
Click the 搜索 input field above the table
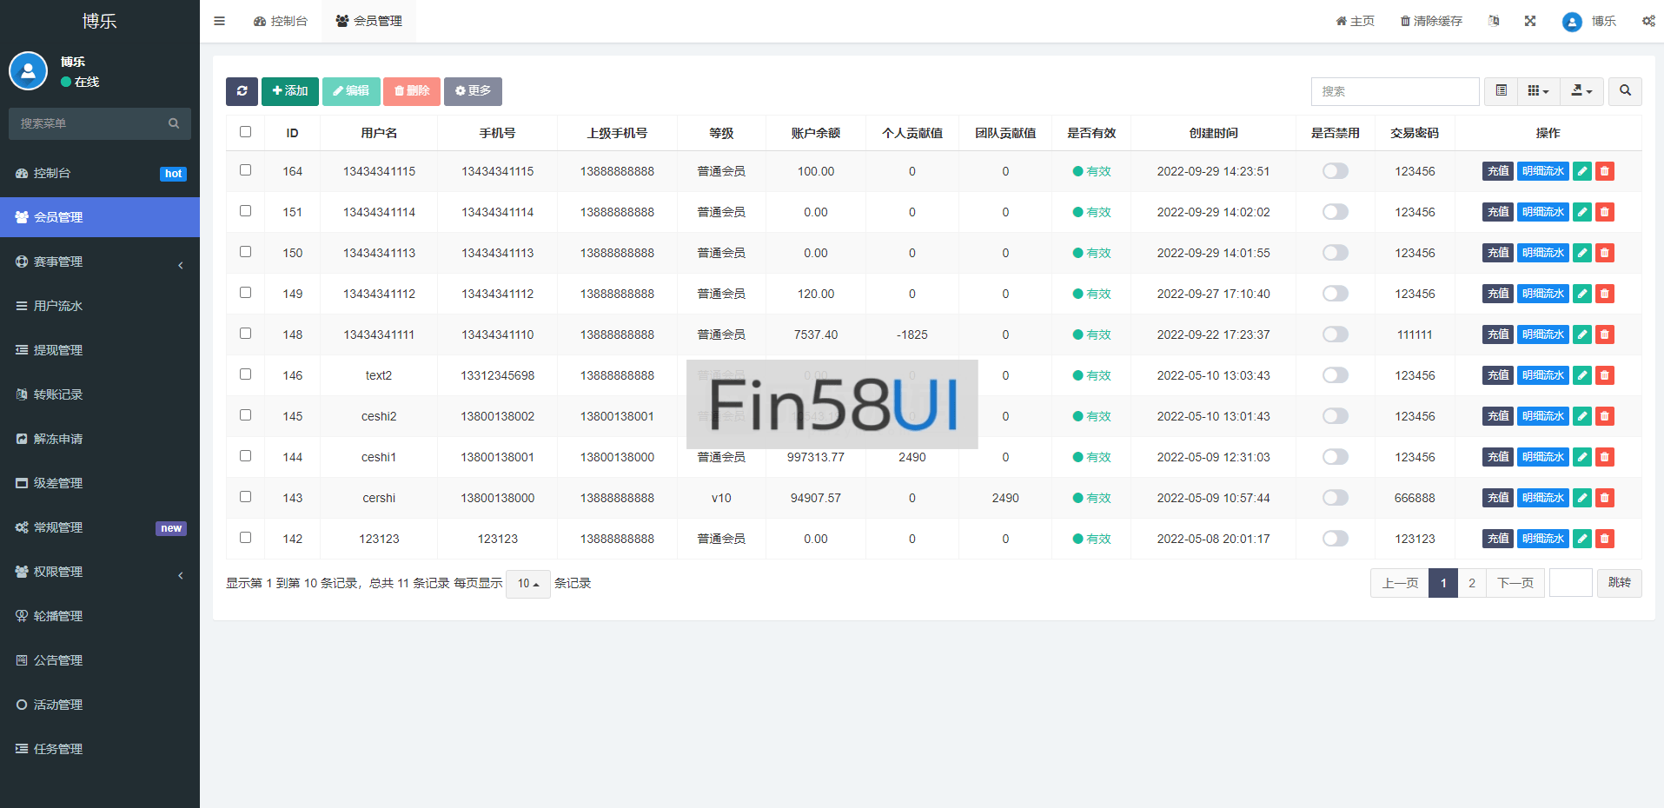tap(1395, 91)
